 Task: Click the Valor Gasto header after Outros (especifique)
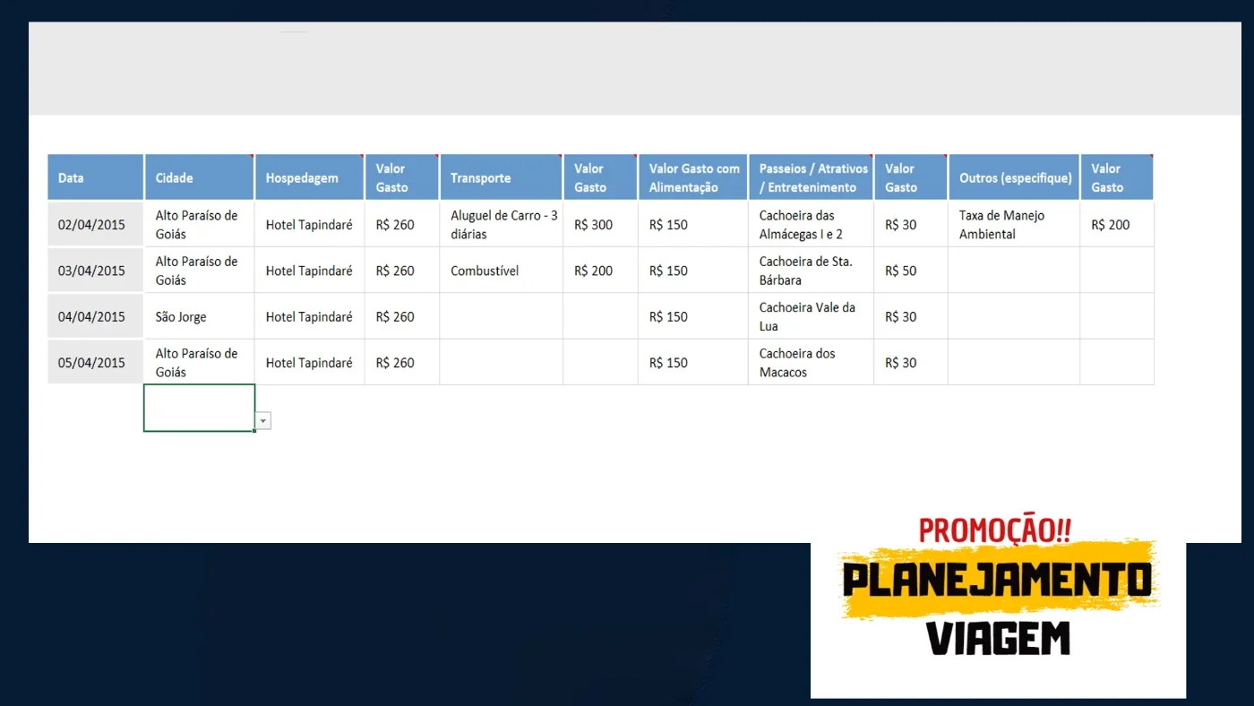[x=1117, y=177]
